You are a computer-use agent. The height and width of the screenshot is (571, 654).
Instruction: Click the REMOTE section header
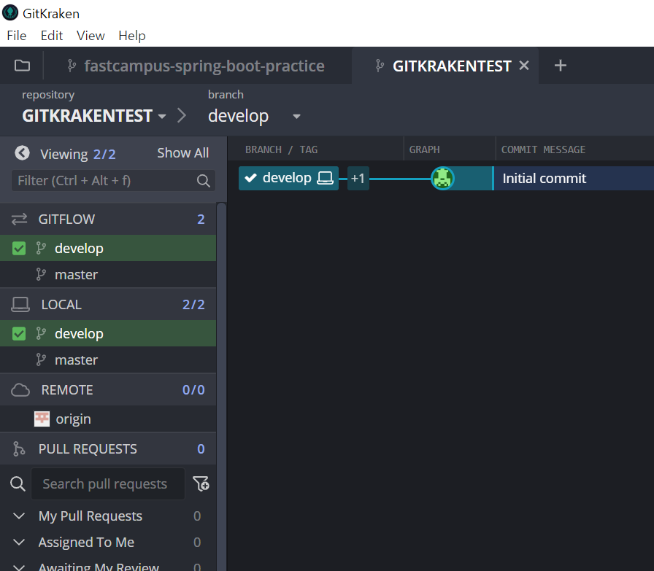108,389
